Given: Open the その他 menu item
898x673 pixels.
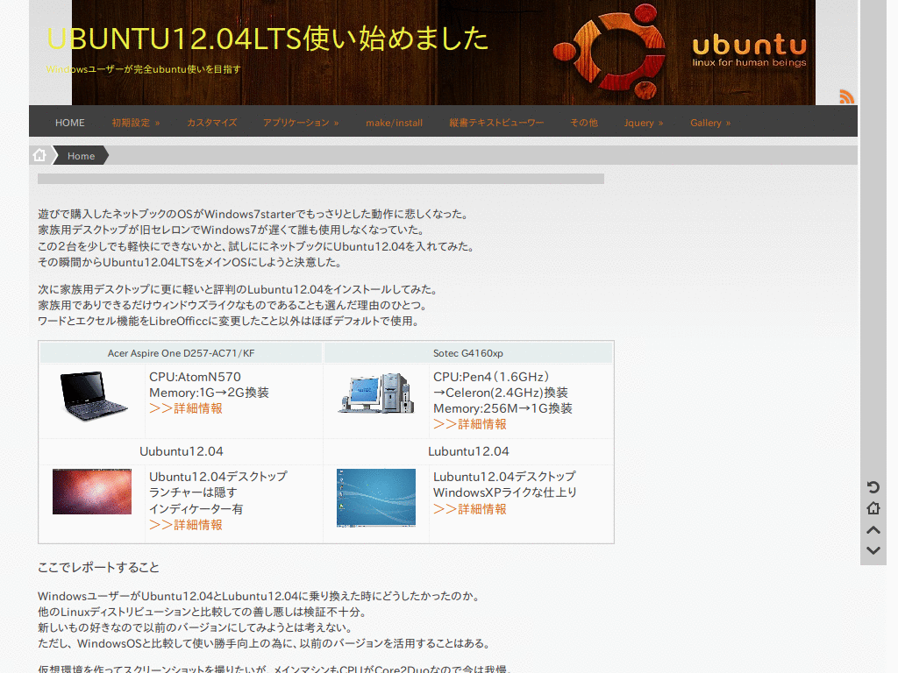Looking at the screenshot, I should point(583,123).
